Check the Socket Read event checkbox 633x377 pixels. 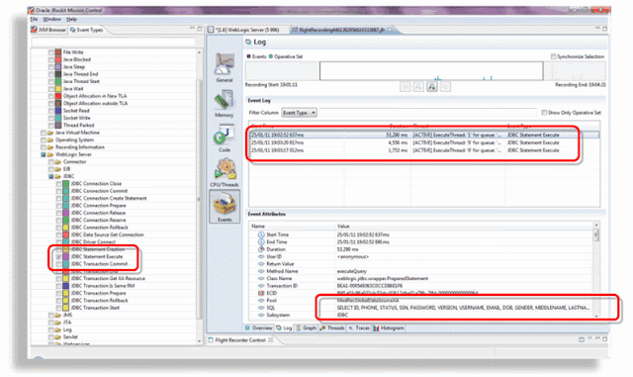coord(50,110)
